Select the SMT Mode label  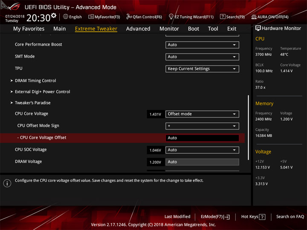(25, 56)
